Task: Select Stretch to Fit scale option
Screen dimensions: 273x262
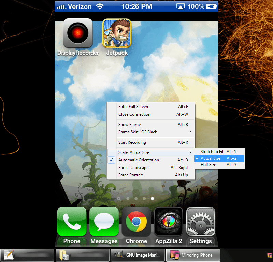Action: point(219,152)
